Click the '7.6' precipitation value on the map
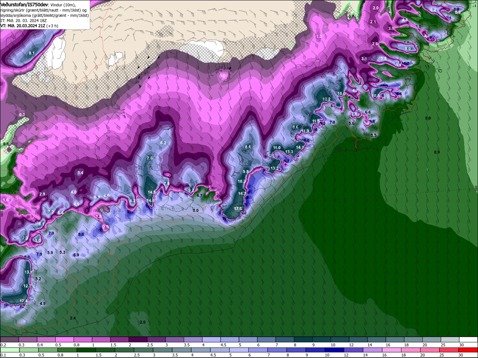 [x=150, y=158]
